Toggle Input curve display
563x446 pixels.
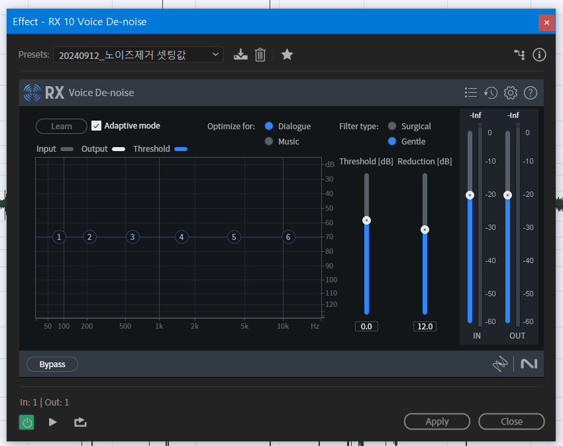tap(67, 149)
